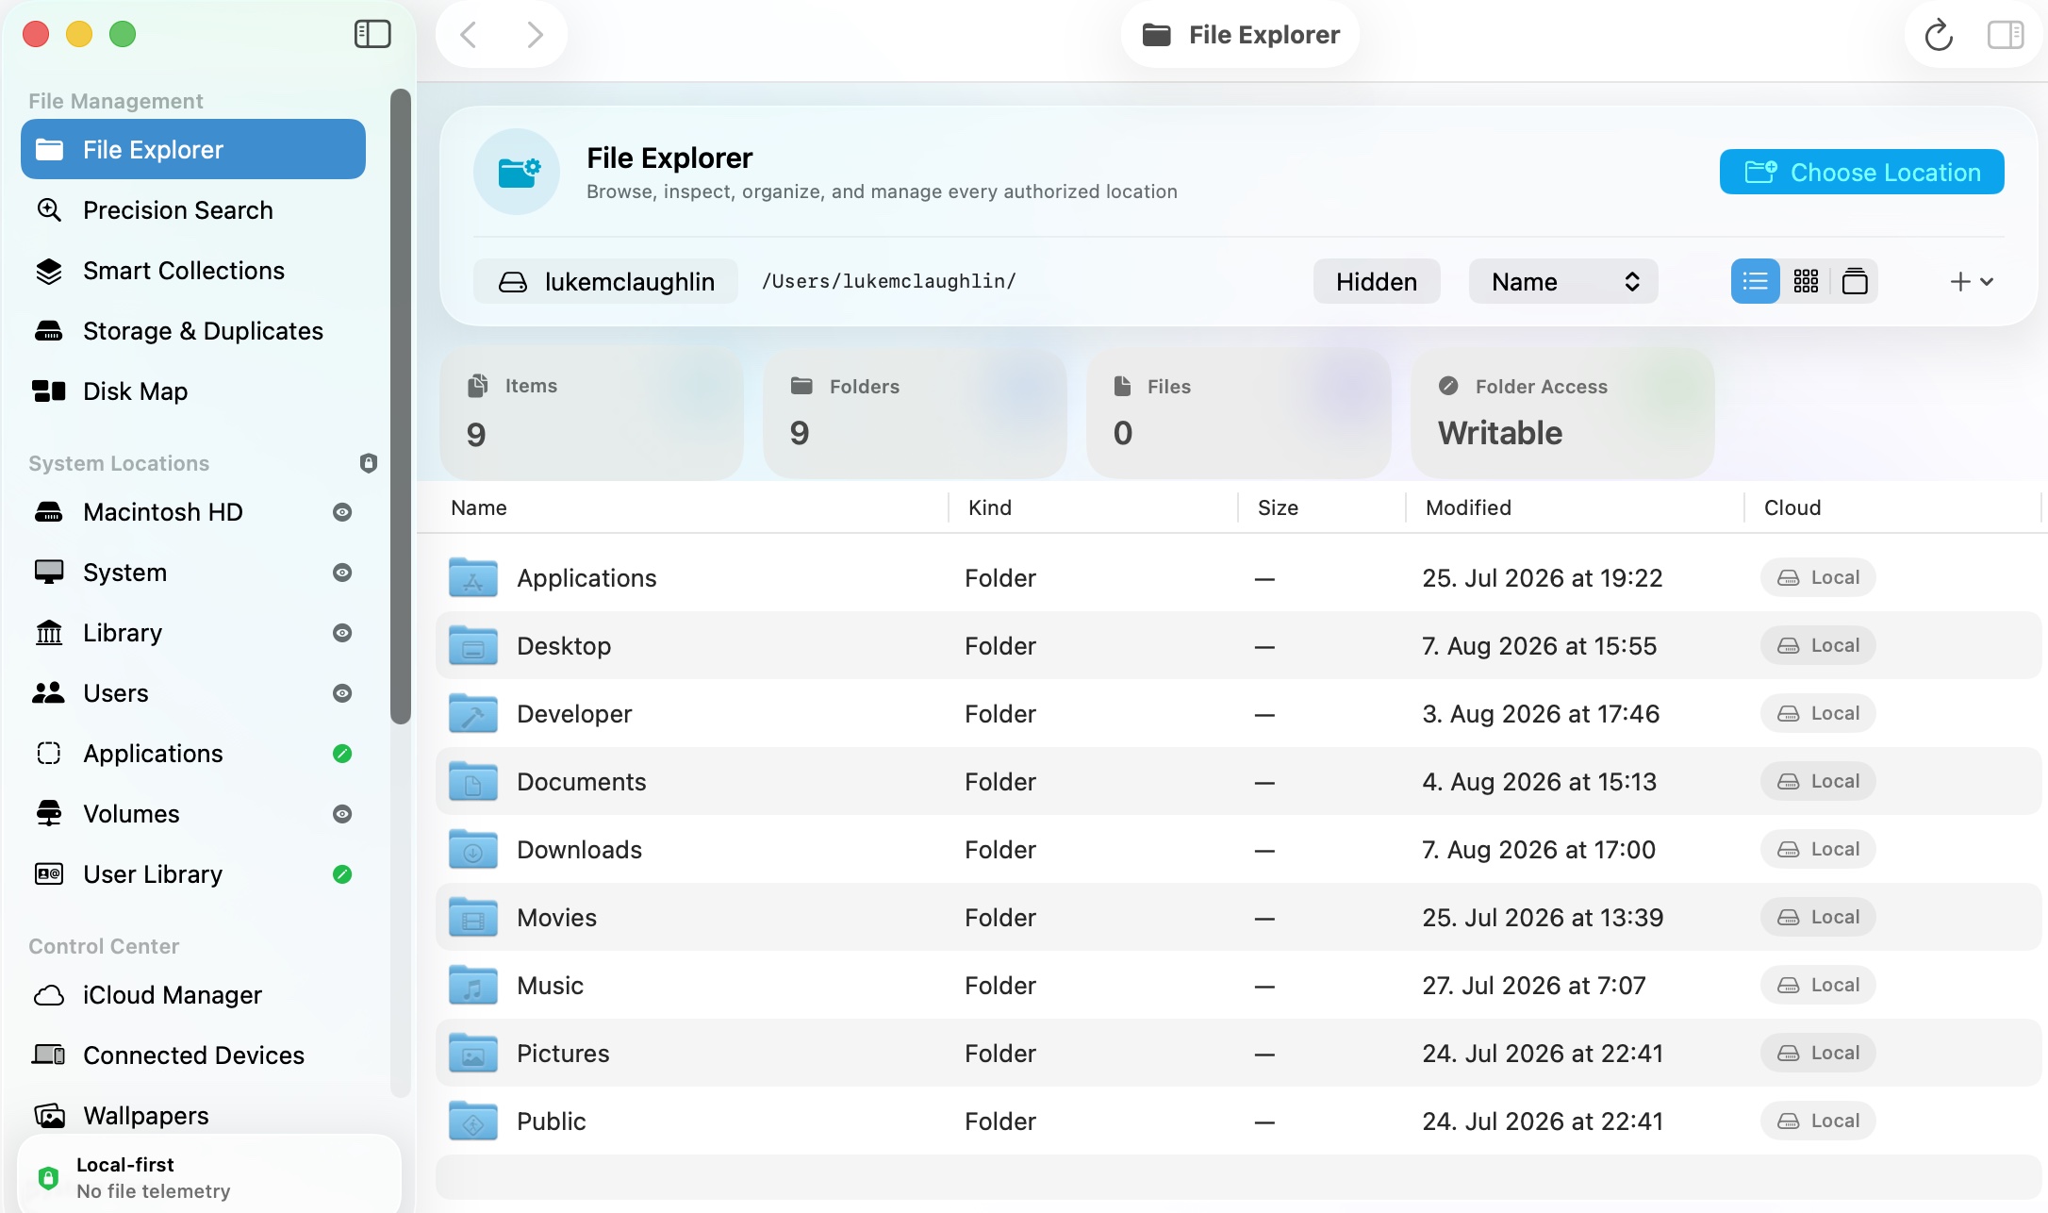Toggle the Hidden files button
Image resolution: width=2048 pixels, height=1213 pixels.
(x=1377, y=281)
